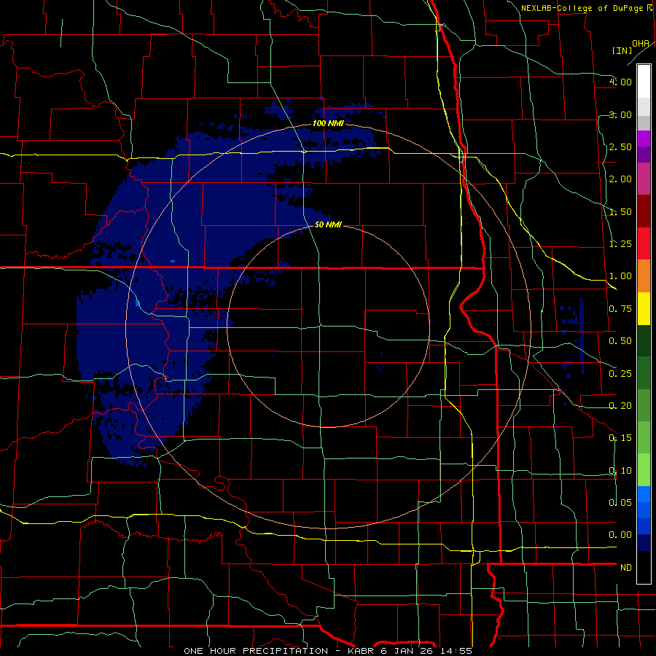Viewport: 656px width, 656px height.
Task: Click the 0.00 legend value
Action: click(620, 535)
